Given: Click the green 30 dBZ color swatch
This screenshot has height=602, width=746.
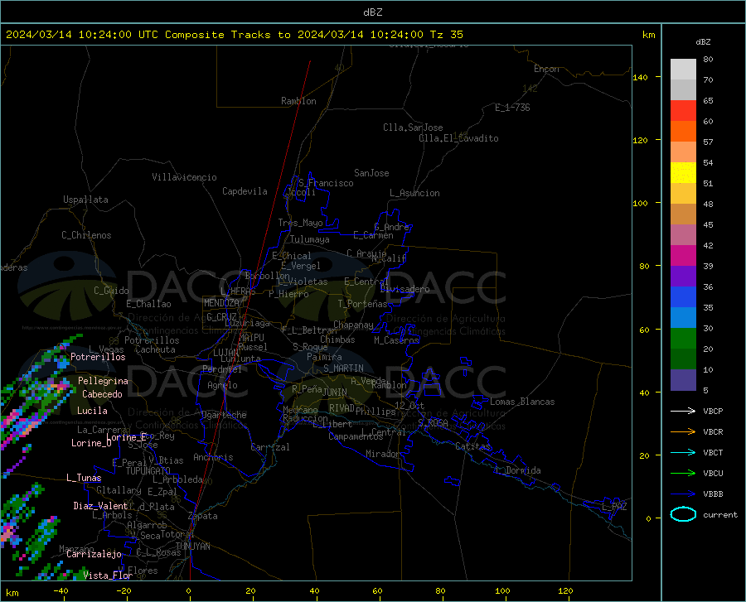Looking at the screenshot, I should pos(683,339).
